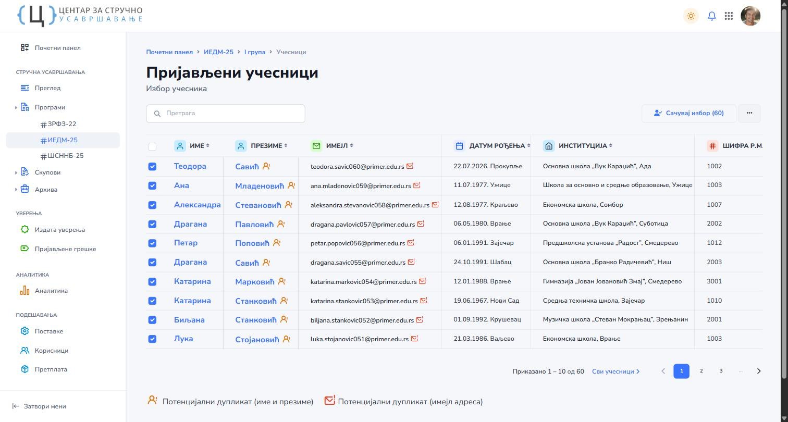Uncheck the row for Теодора Савић

pyautogui.click(x=152, y=167)
